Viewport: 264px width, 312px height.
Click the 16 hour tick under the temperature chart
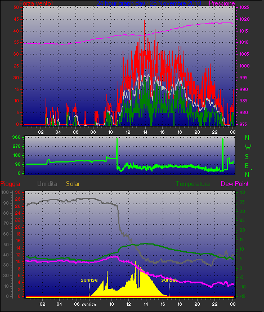(x=163, y=304)
